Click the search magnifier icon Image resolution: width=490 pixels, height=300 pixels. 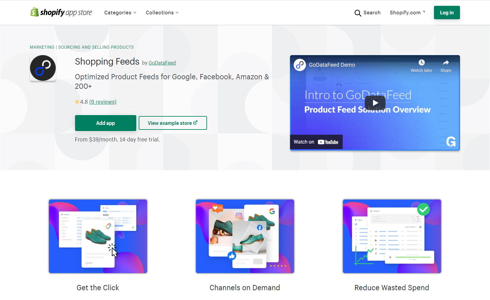(x=358, y=13)
